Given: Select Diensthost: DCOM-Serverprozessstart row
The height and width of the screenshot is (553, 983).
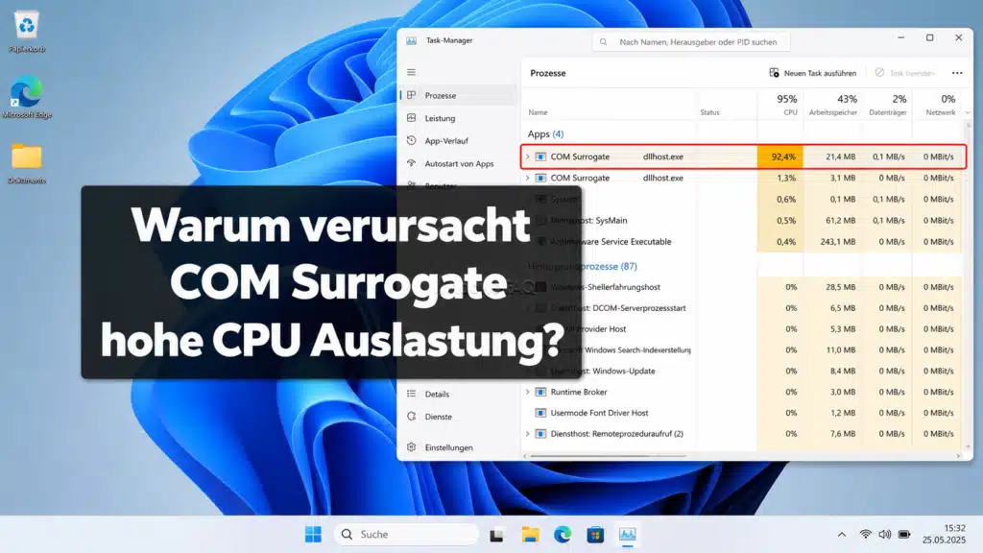Looking at the screenshot, I should (743, 308).
